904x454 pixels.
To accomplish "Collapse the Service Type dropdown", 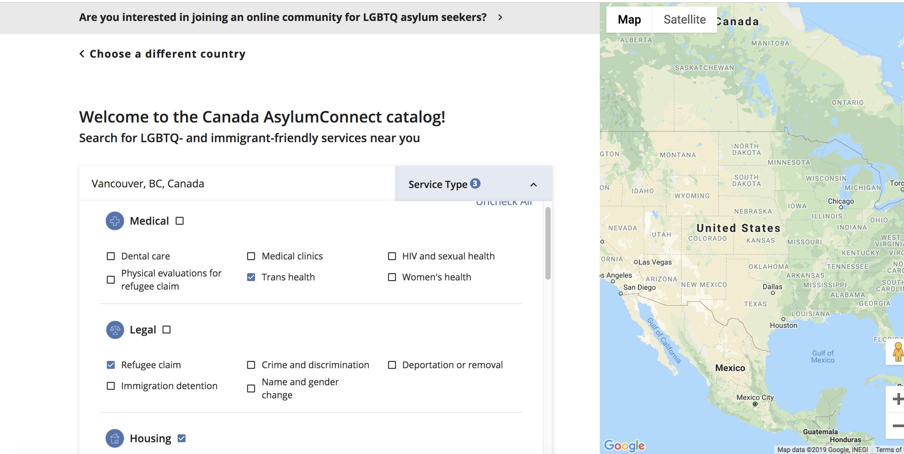I will coord(474,184).
